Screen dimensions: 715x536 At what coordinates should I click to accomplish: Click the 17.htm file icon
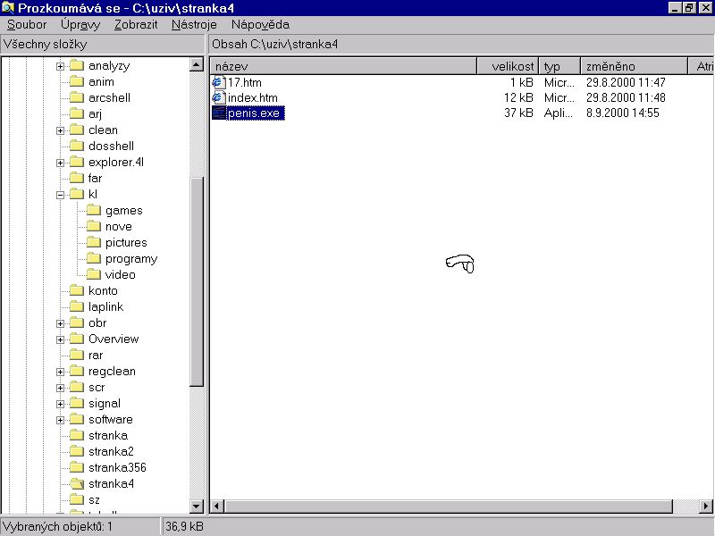tap(218, 82)
